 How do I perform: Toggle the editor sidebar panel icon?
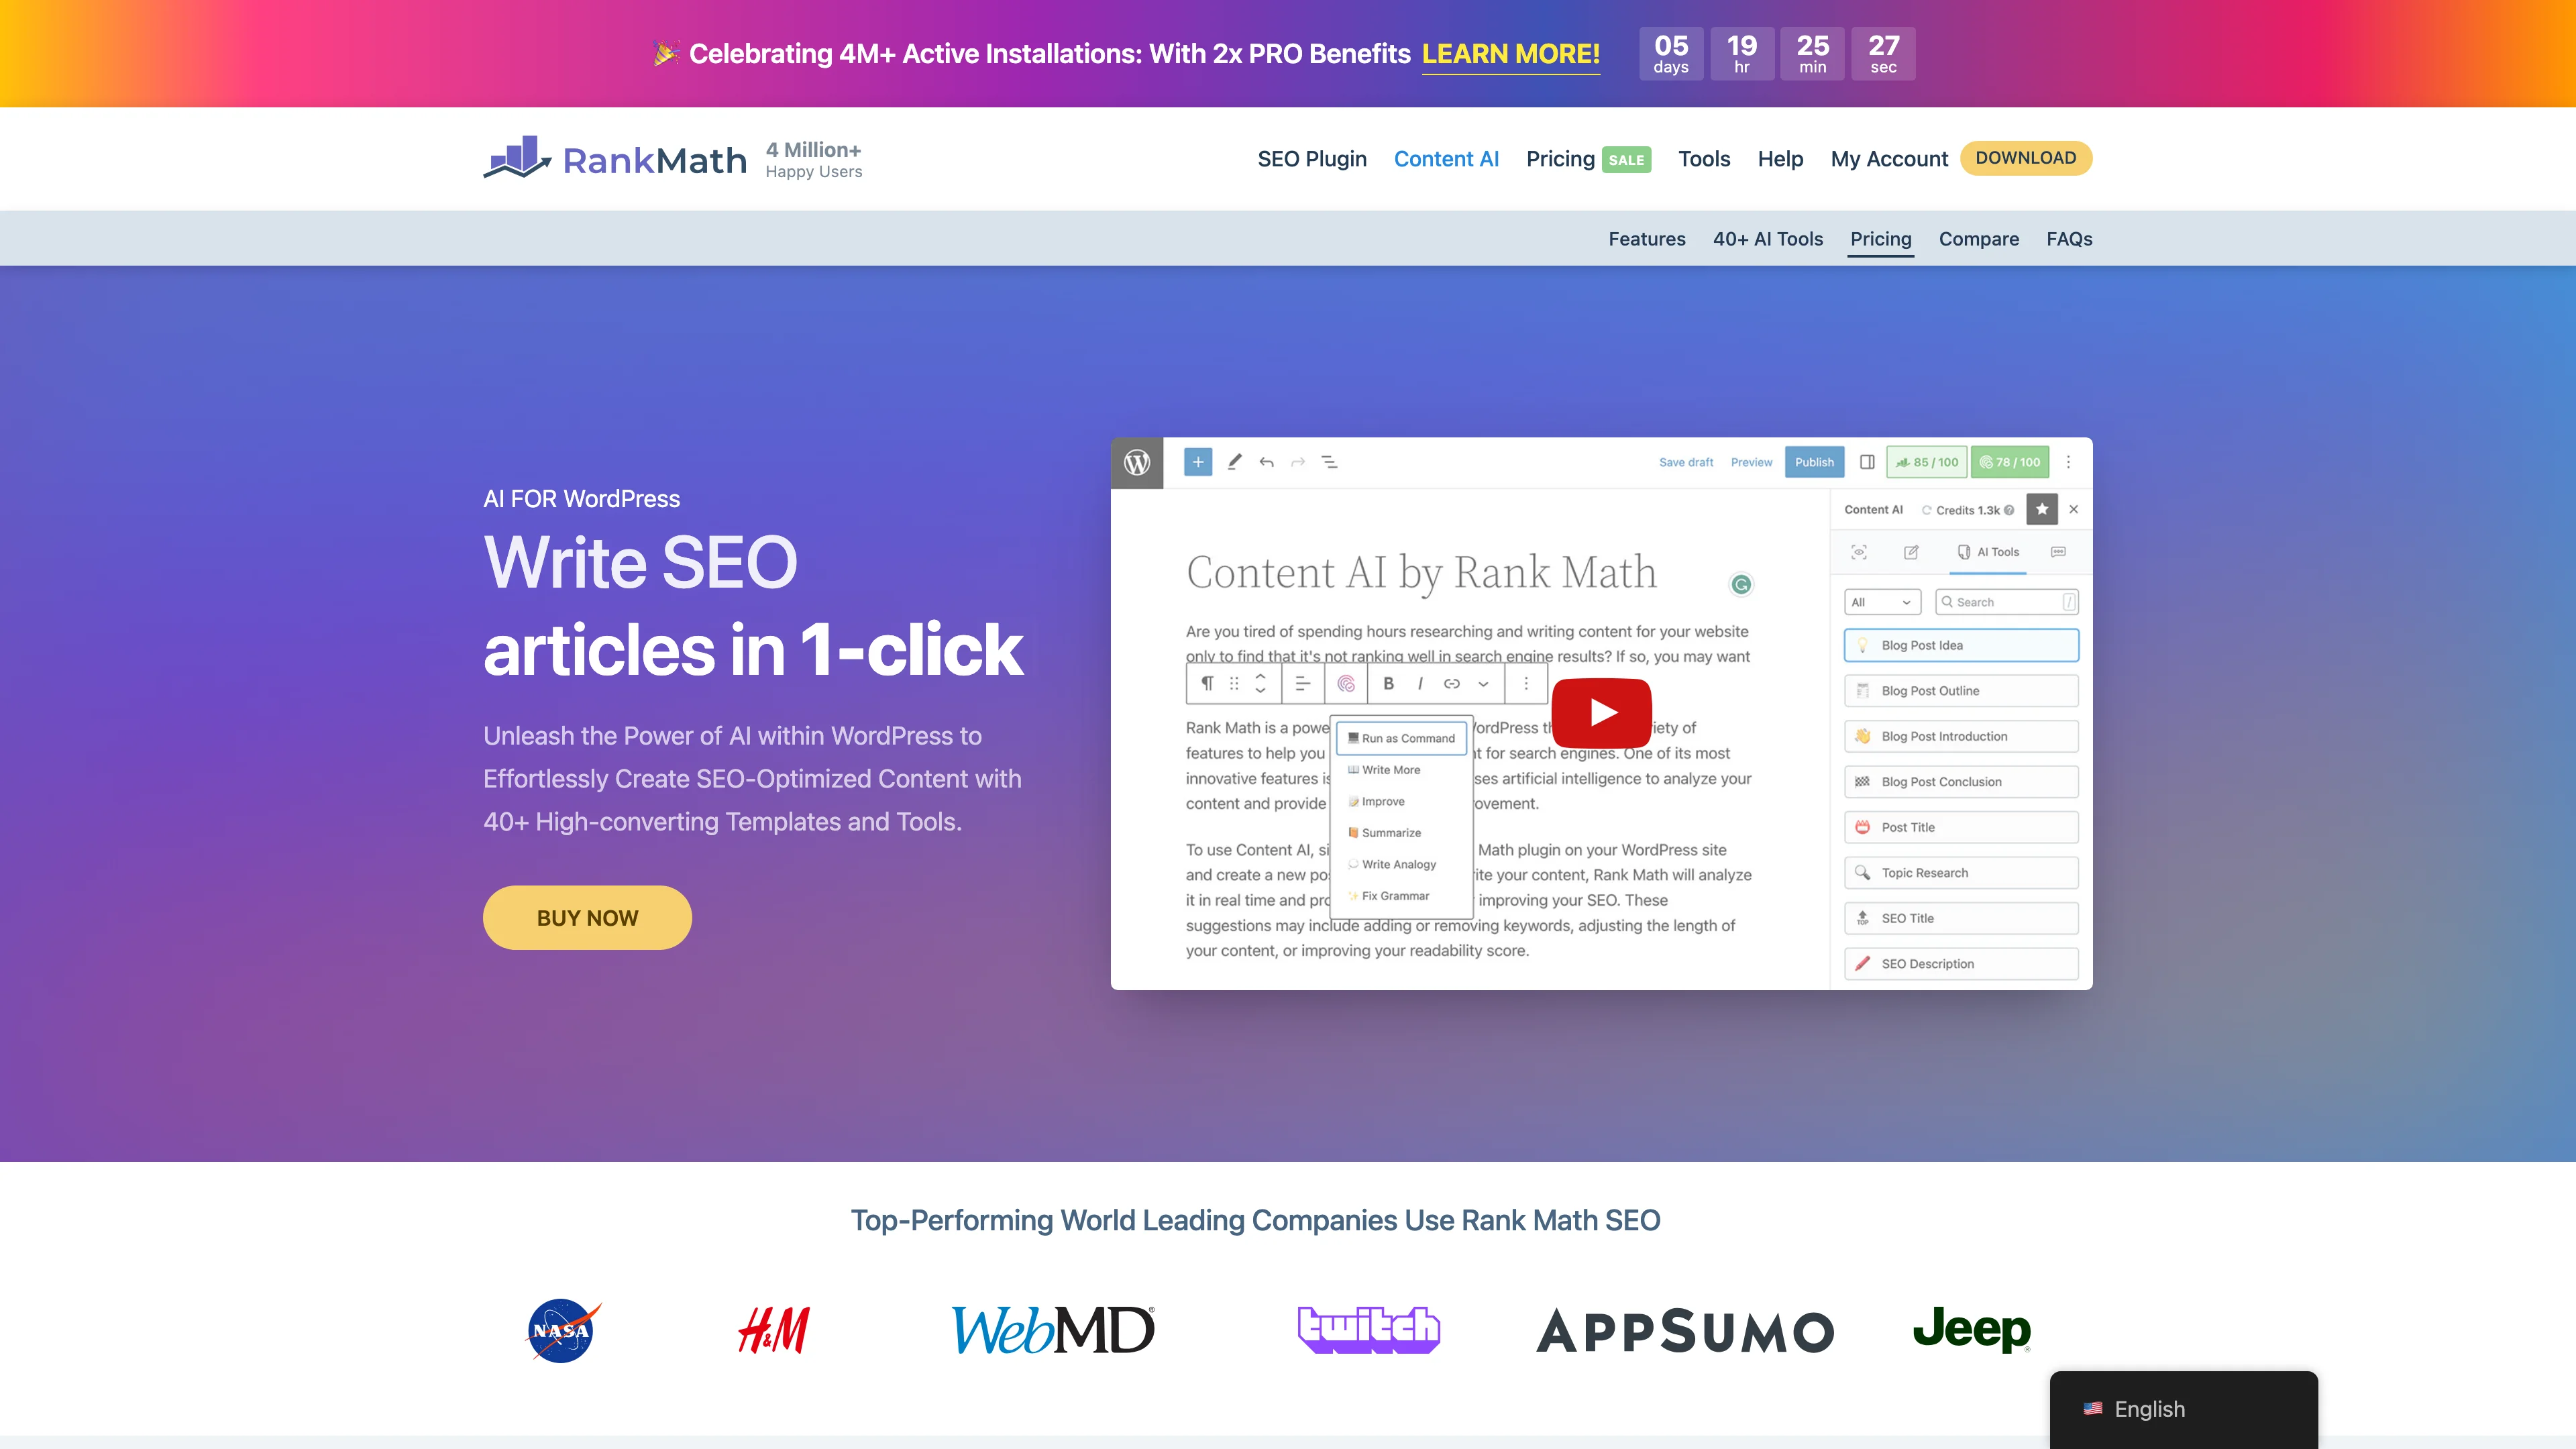[x=1867, y=462]
